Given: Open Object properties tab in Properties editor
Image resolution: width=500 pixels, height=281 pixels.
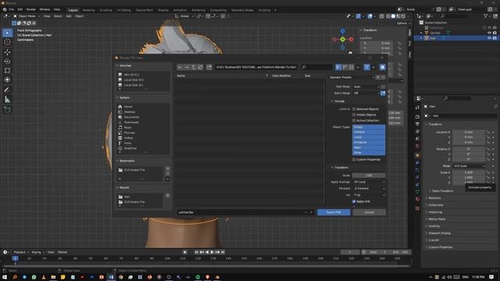Looking at the screenshot, I should point(417,155).
